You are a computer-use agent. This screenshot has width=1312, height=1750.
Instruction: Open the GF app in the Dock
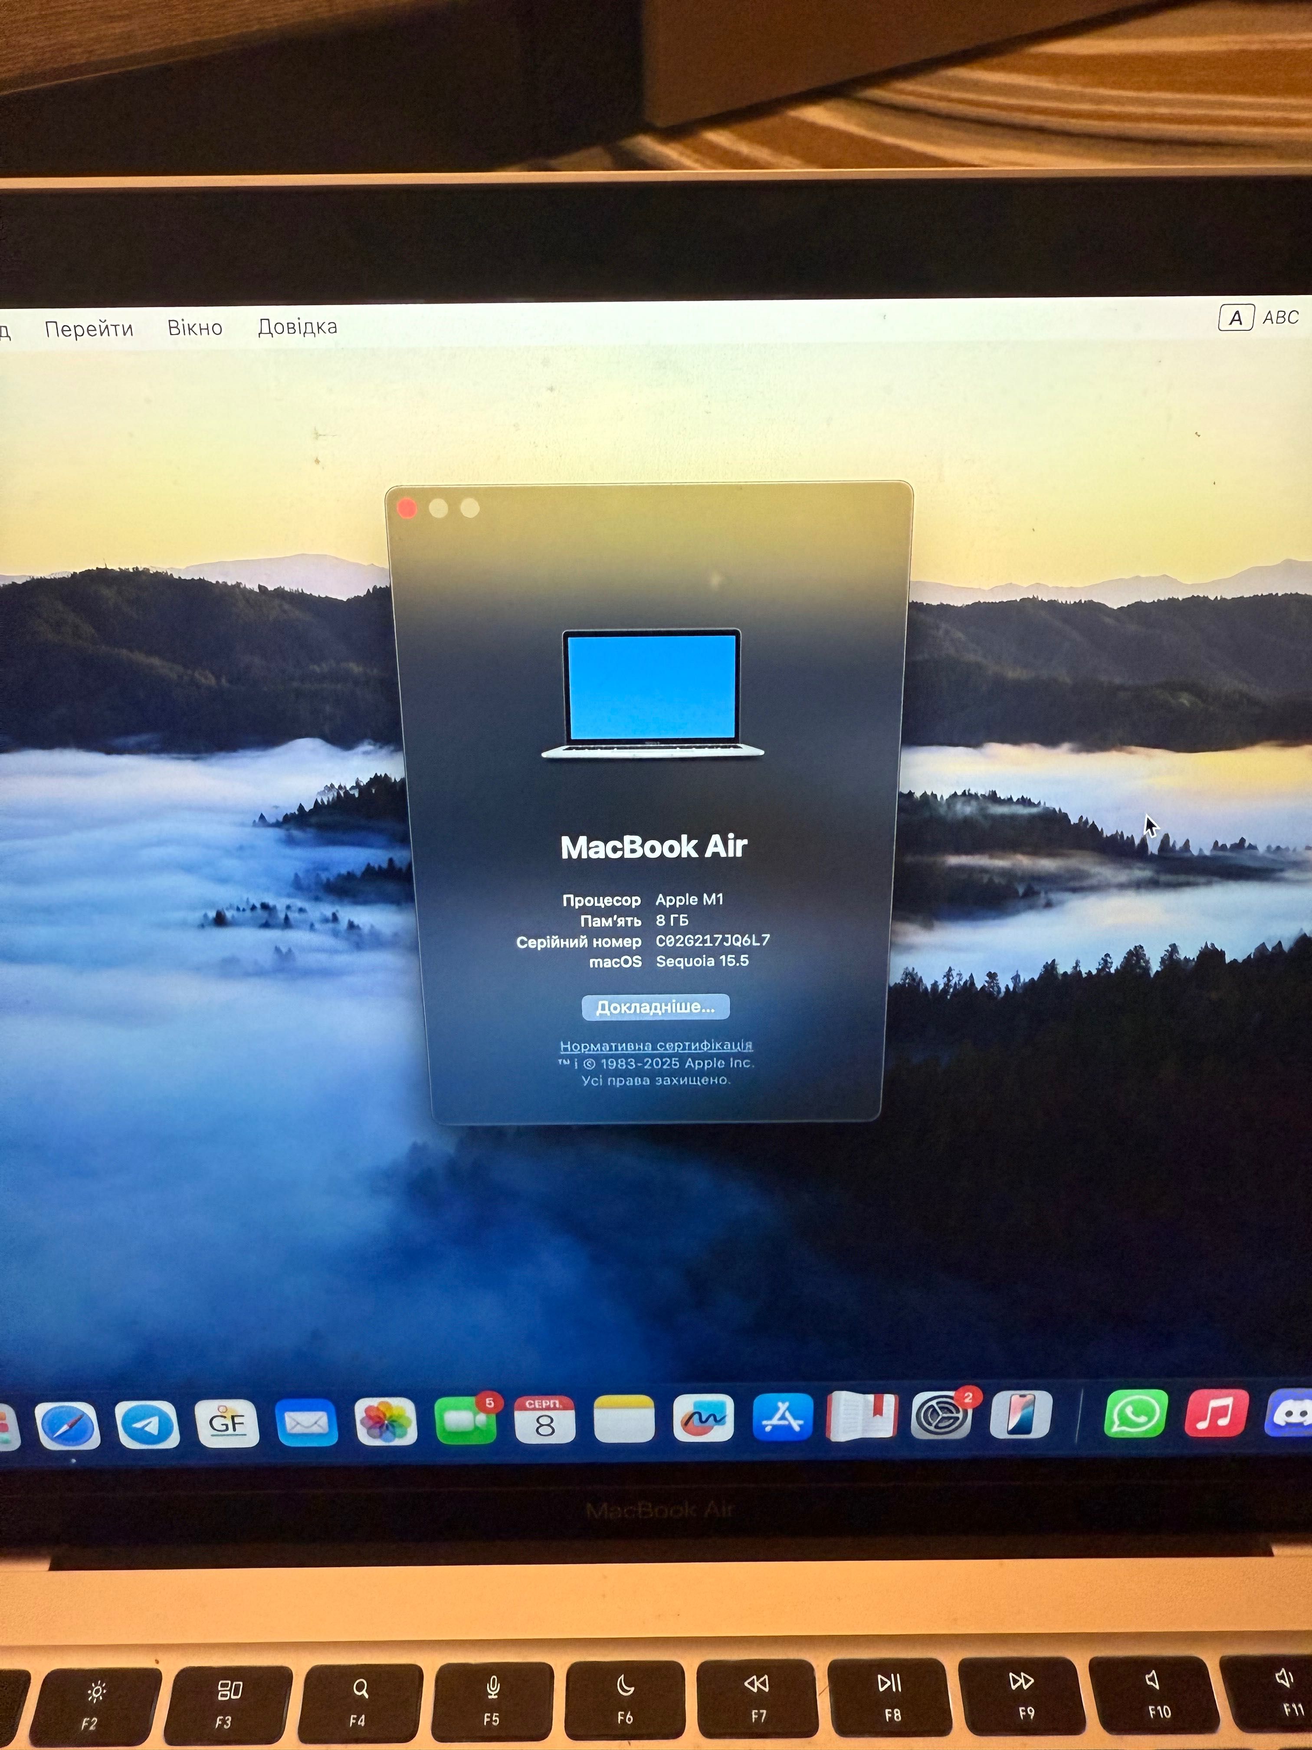227,1423
